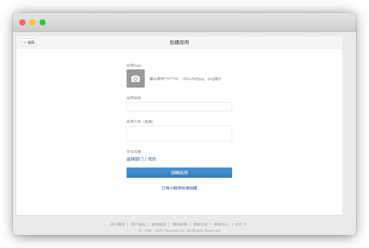Click the 应用名称 field label
Image resolution: width=369 pixels, height=248 pixels.
(x=134, y=98)
